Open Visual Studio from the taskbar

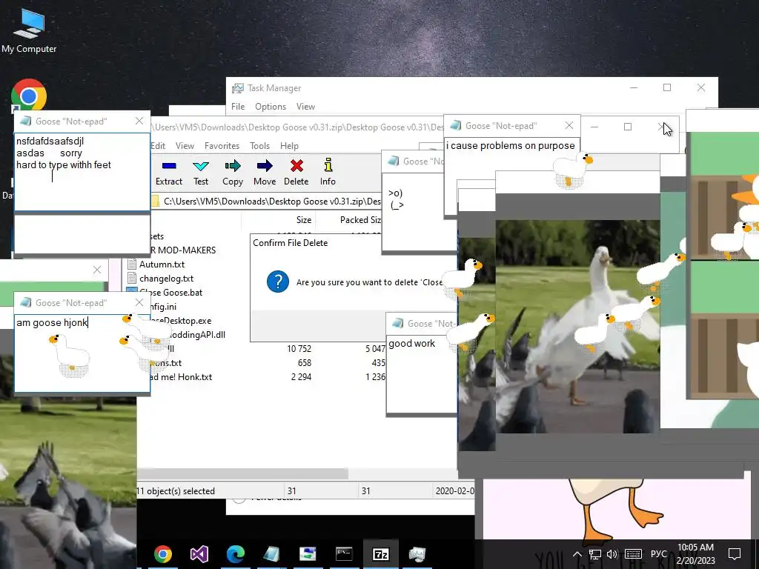199,554
